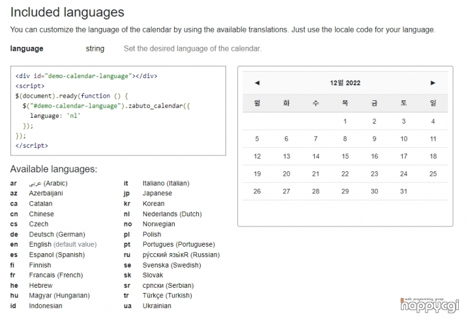The image size is (466, 319).
Task: Click the 'language' option name
Action: tap(27, 48)
